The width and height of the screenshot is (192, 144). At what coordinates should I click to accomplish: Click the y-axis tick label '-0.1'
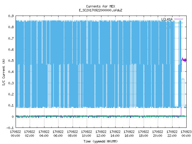(10, 128)
